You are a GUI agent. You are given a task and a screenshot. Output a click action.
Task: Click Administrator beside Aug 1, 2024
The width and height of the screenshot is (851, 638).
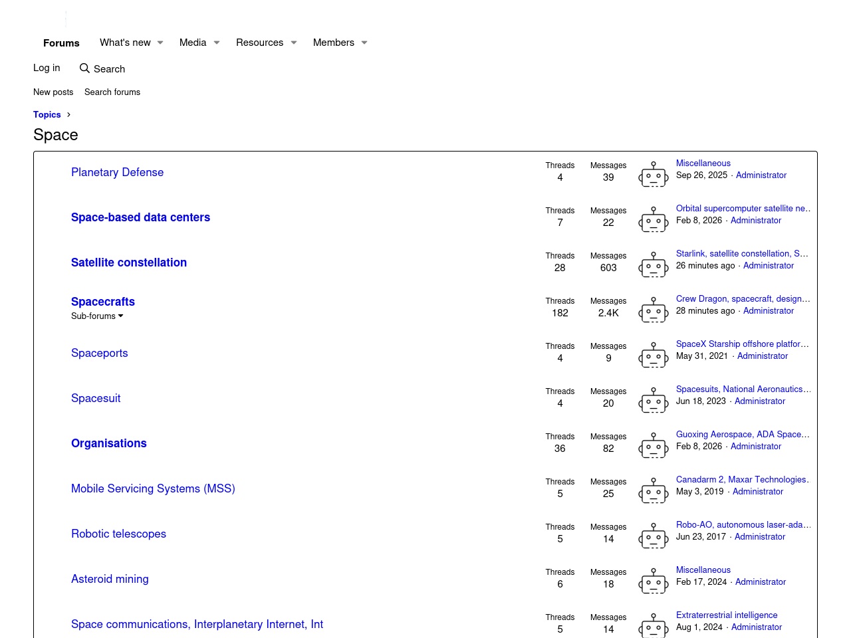[x=757, y=627]
